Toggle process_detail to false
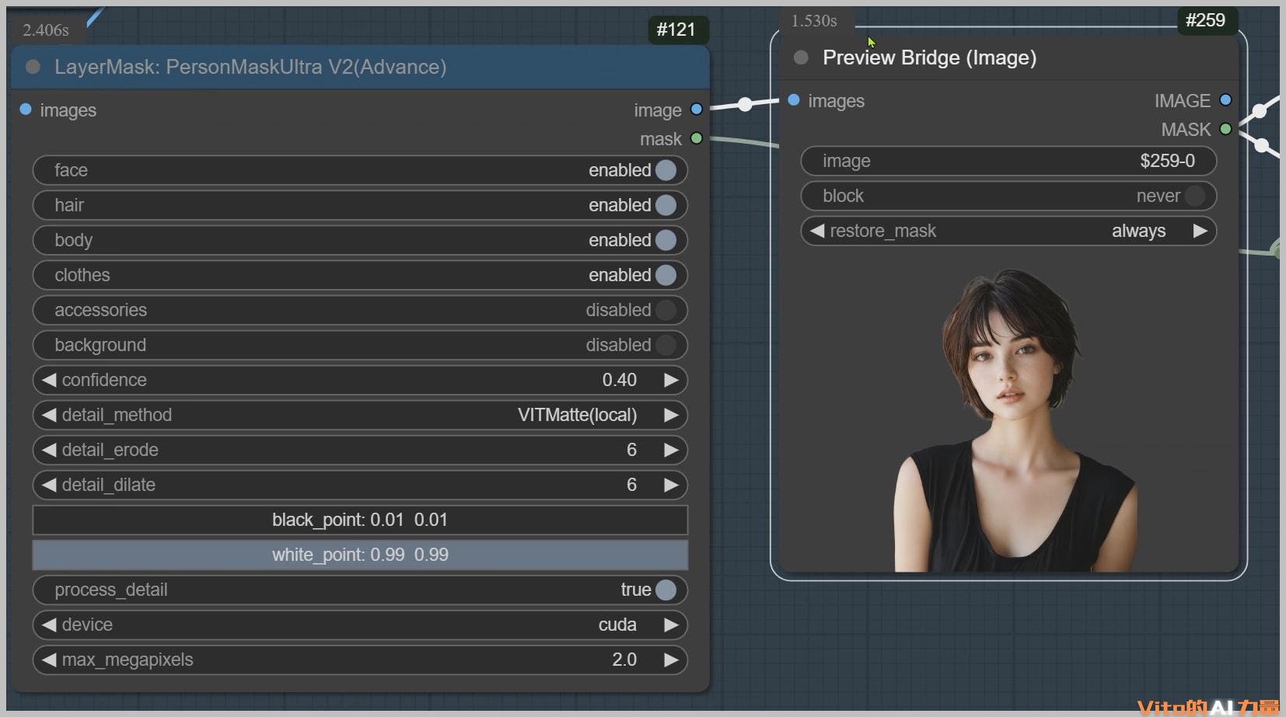Image resolution: width=1286 pixels, height=717 pixels. [x=666, y=590]
